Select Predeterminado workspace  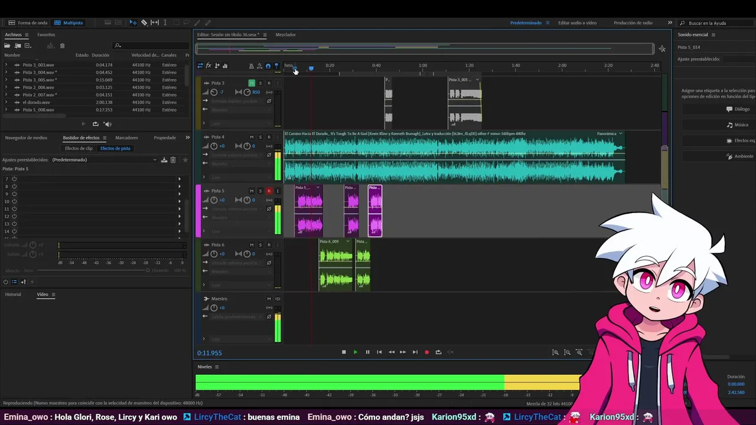point(526,22)
